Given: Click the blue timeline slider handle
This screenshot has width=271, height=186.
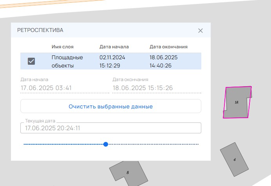Looking at the screenshot, I should pos(106,144).
